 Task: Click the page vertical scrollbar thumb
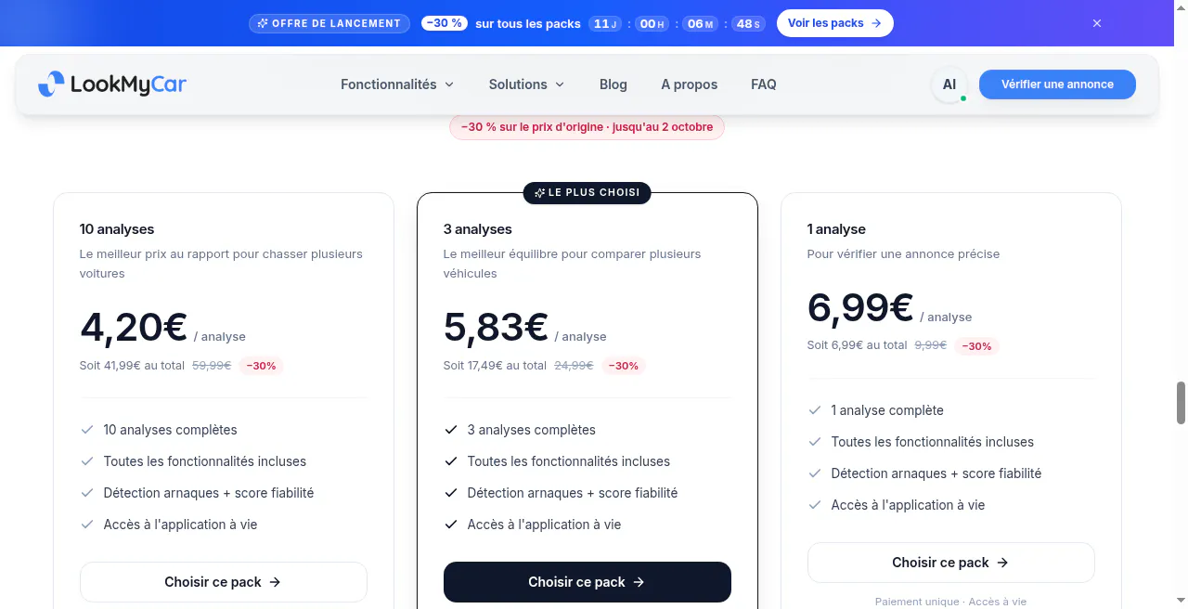[x=1182, y=402]
